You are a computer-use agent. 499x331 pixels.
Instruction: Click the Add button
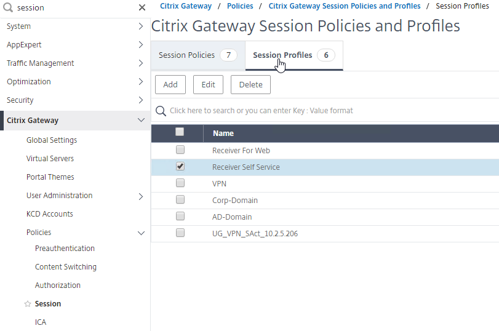(170, 85)
